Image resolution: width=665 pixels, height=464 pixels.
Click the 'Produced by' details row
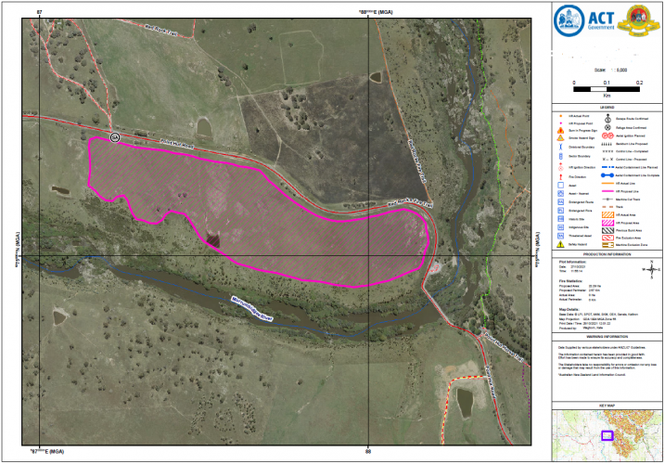click(581, 329)
